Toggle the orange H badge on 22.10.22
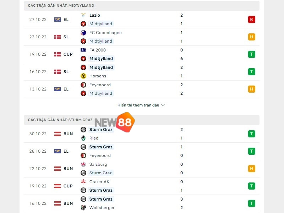284x213 pixels. click(252, 37)
